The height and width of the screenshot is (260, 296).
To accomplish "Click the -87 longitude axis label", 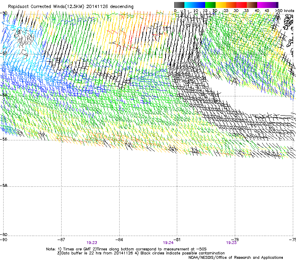I will tap(61, 240).
